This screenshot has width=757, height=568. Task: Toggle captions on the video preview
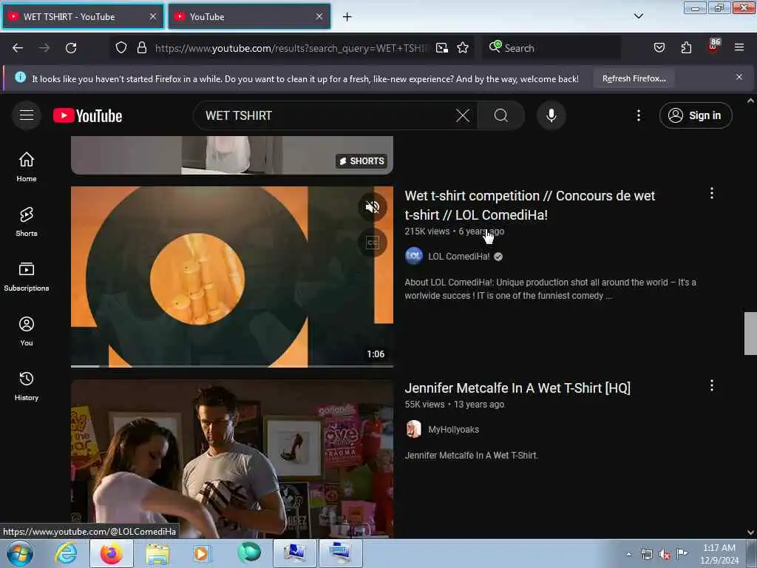pyautogui.click(x=373, y=243)
